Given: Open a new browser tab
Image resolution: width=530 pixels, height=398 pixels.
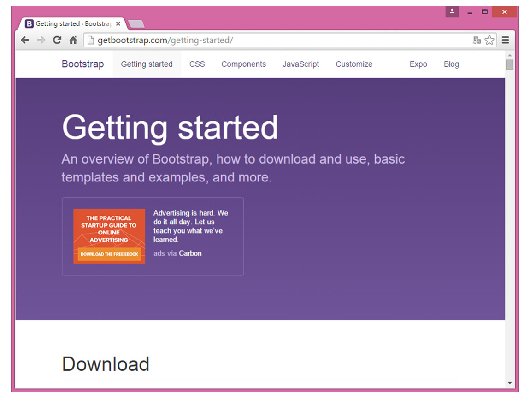Looking at the screenshot, I should 136,24.
